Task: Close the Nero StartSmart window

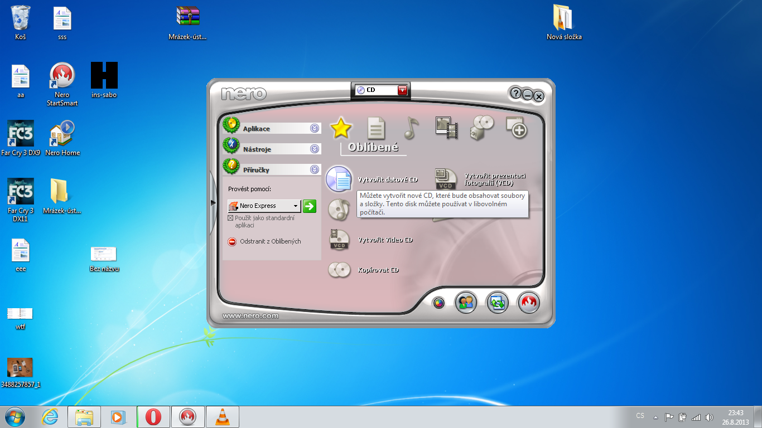Action: pyautogui.click(x=539, y=96)
